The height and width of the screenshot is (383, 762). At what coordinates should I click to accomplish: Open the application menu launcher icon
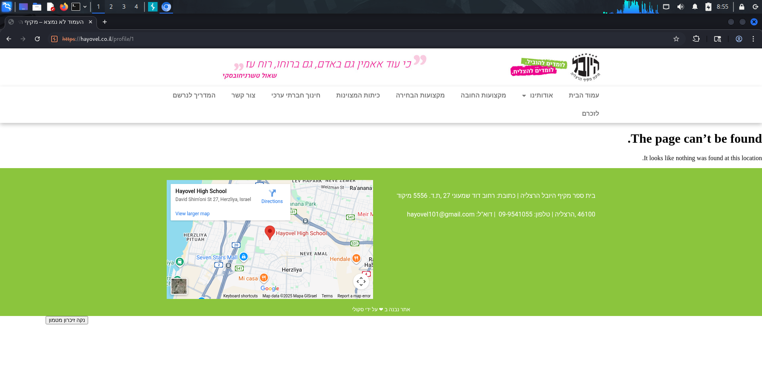[x=7, y=7]
